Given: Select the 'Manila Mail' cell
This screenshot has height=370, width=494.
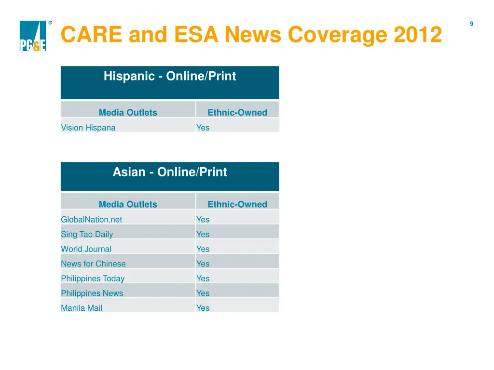Looking at the screenshot, I should (128, 305).
